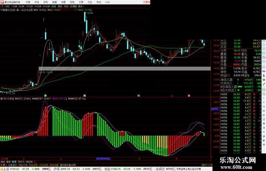Screen dimensions: 266x171
Task: Click the blue cross-arrows move icon
Action: 264,80
